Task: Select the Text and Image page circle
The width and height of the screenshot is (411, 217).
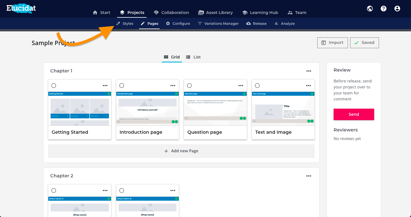Action: [257, 86]
